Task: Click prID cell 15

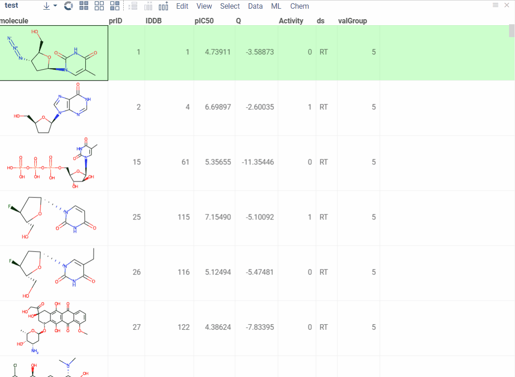Action: 137,162
